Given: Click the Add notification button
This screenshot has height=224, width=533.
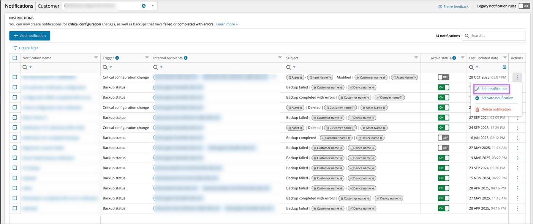Looking at the screenshot, I should (x=30, y=36).
